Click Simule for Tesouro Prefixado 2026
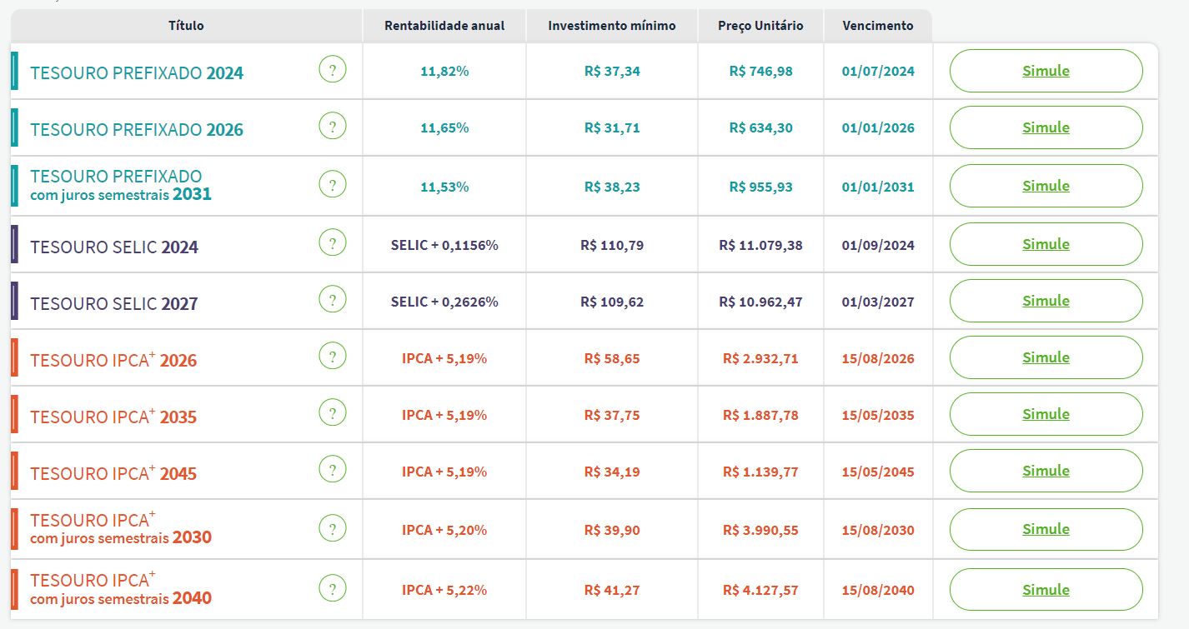 coord(1046,127)
